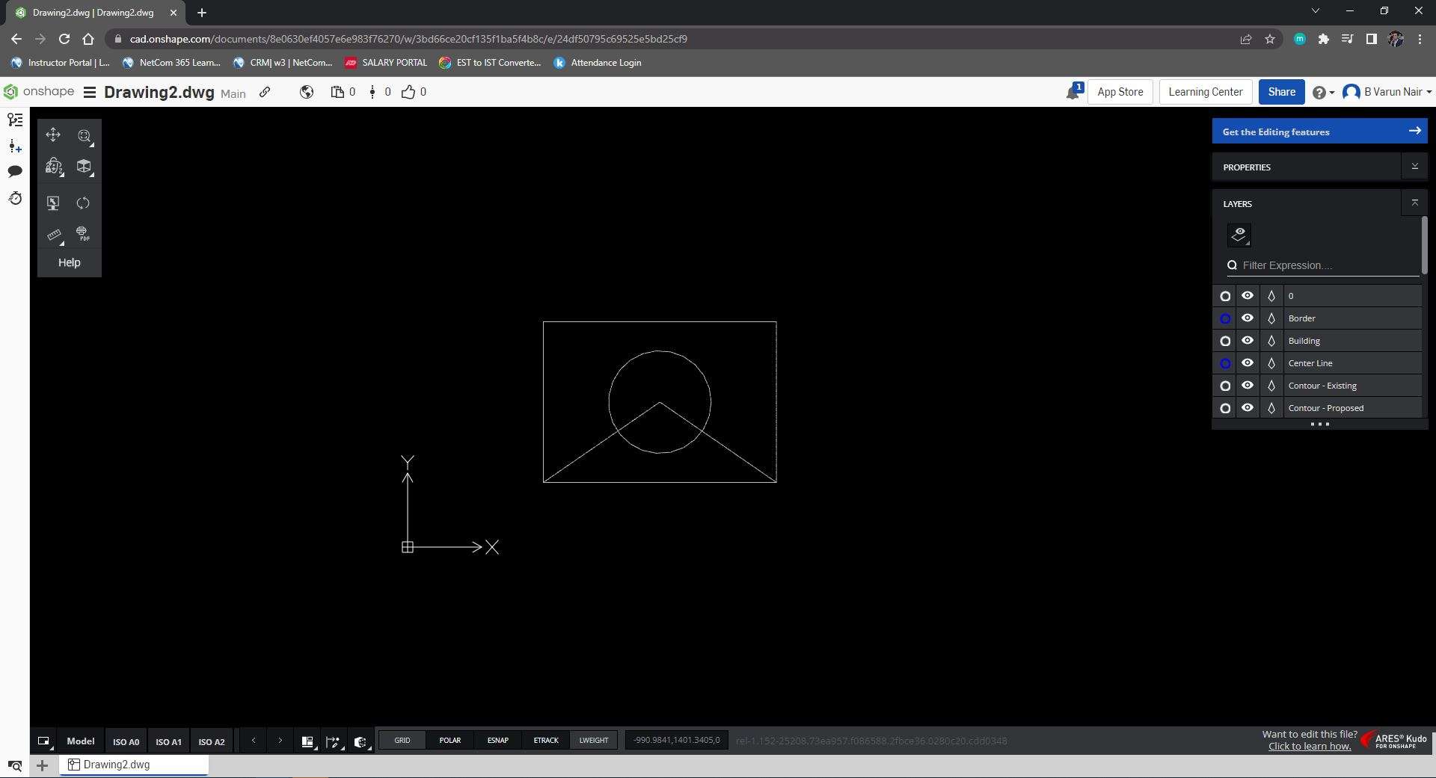Click the Regenerate drawing icon
The image size is (1436, 778).
83,203
